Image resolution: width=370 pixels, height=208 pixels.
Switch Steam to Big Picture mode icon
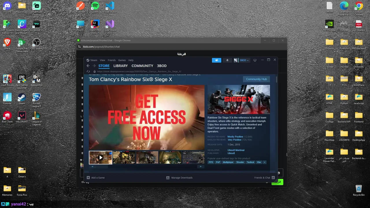click(x=255, y=60)
